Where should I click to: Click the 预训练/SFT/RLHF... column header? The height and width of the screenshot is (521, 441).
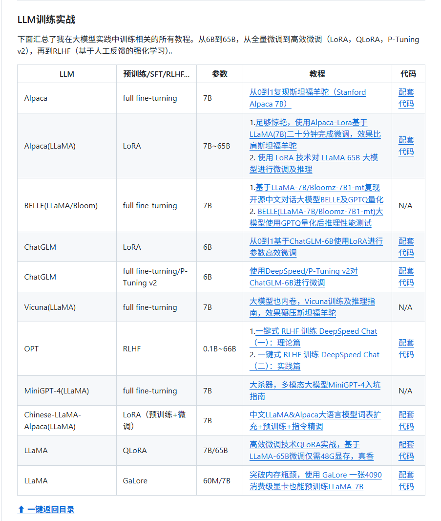156,74
